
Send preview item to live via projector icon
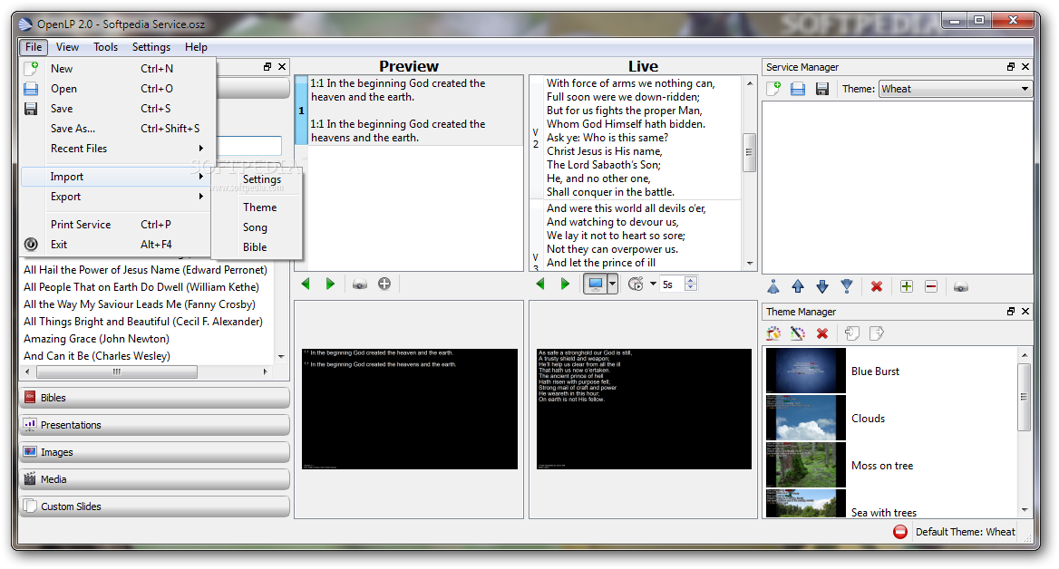(360, 284)
